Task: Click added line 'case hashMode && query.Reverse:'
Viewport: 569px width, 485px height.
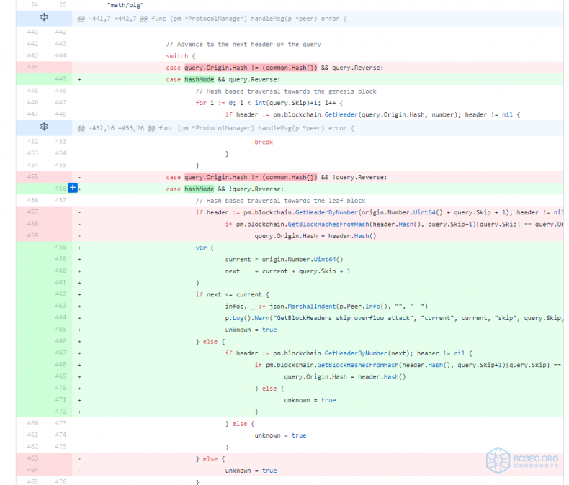Action: pos(223,79)
